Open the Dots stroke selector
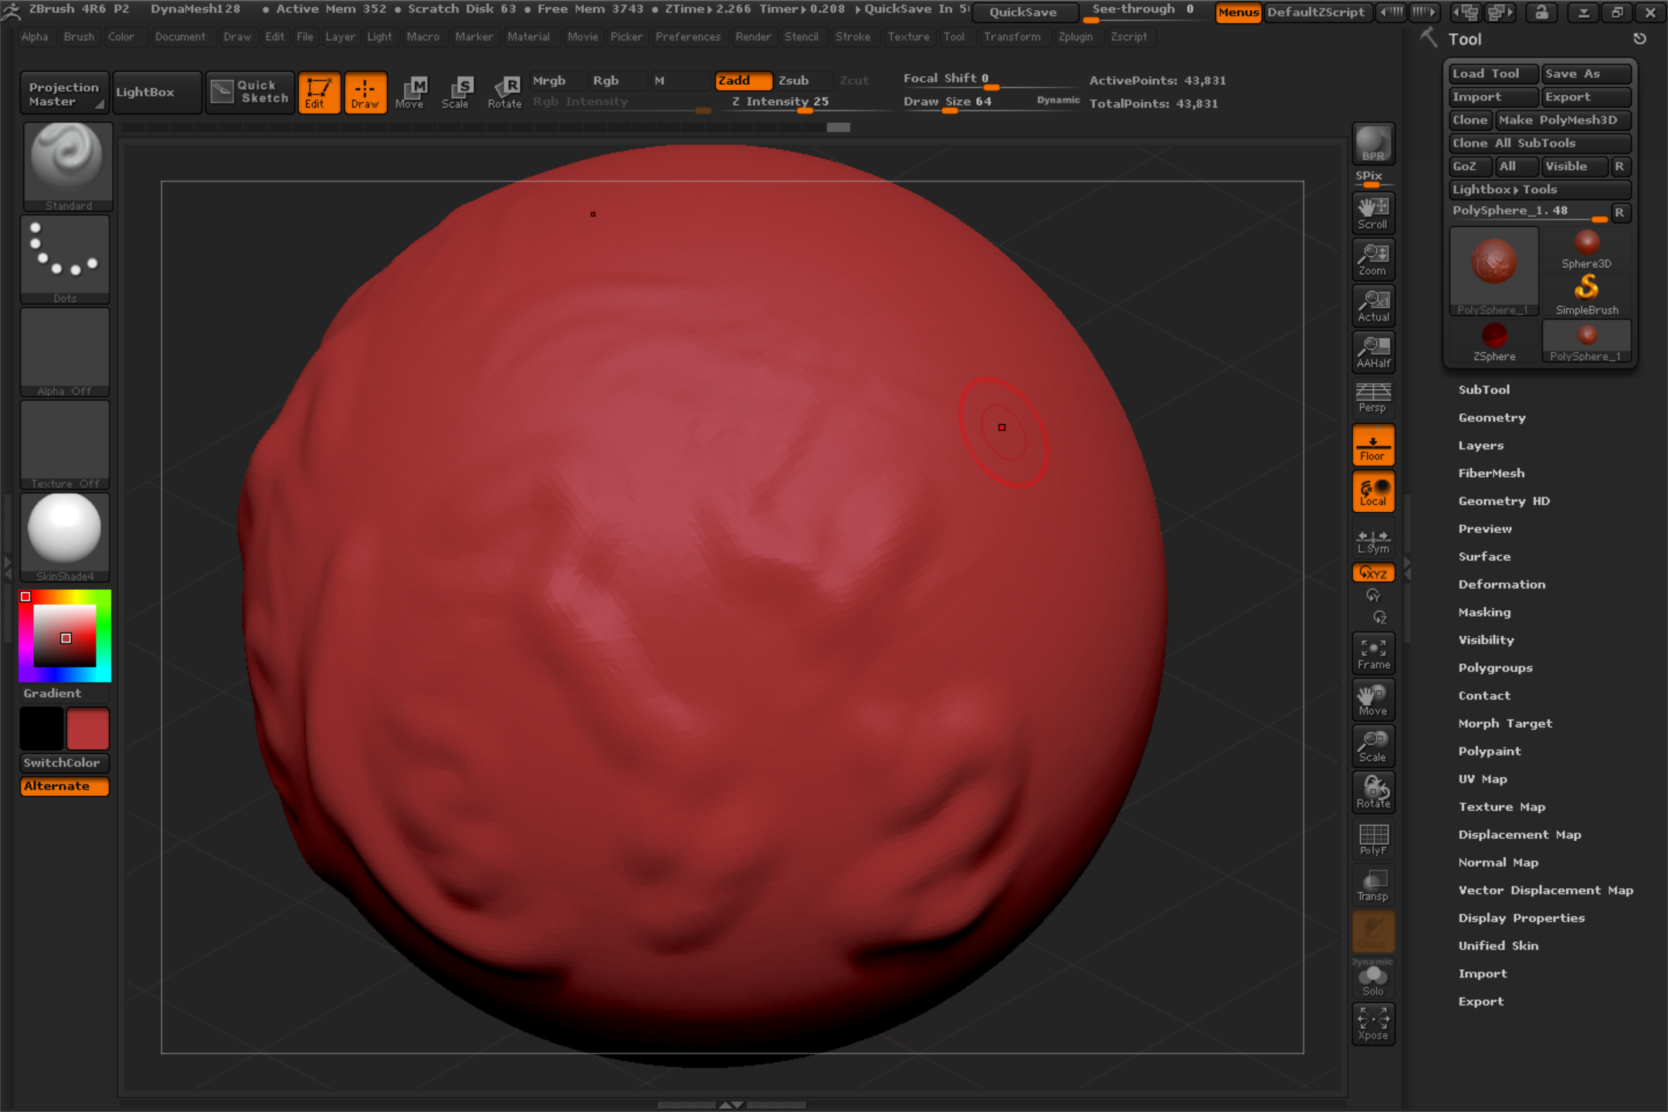The height and width of the screenshot is (1112, 1668). [x=65, y=256]
